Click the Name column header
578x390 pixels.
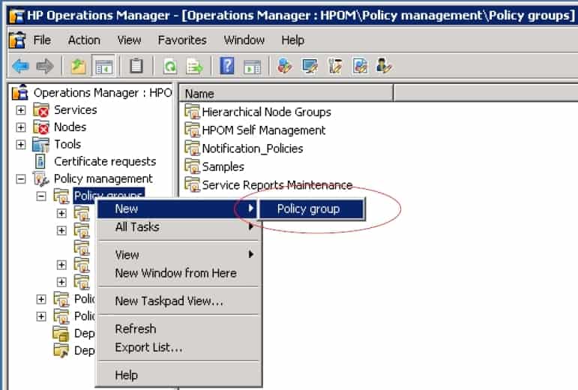click(x=286, y=93)
